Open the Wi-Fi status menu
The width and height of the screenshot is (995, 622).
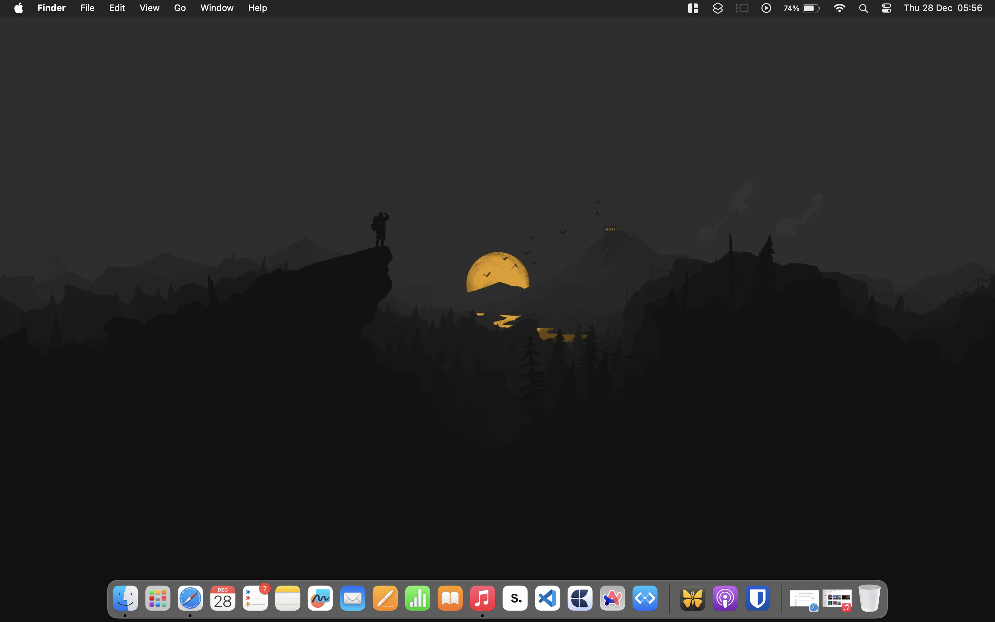click(839, 8)
